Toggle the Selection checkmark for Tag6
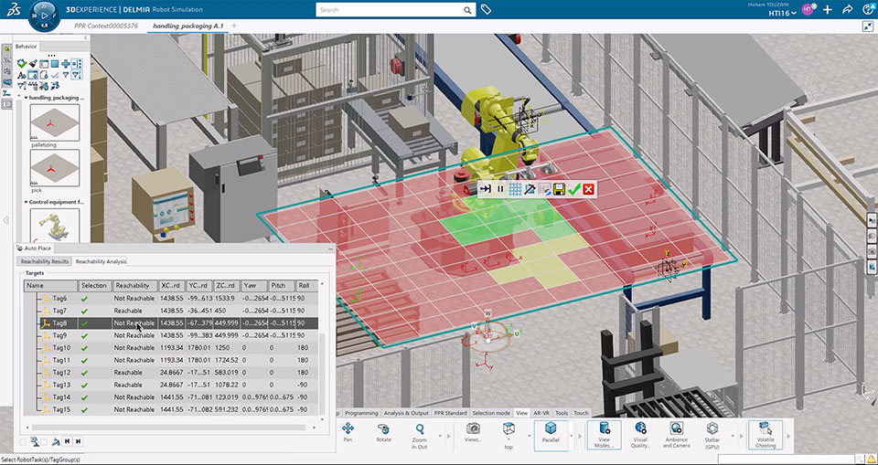This screenshot has height=465, width=878. (x=84, y=298)
